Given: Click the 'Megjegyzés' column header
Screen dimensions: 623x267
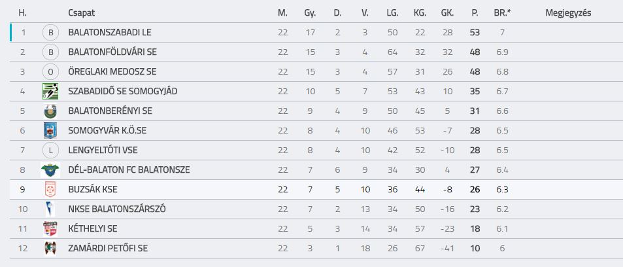Looking at the screenshot, I should tap(568, 12).
